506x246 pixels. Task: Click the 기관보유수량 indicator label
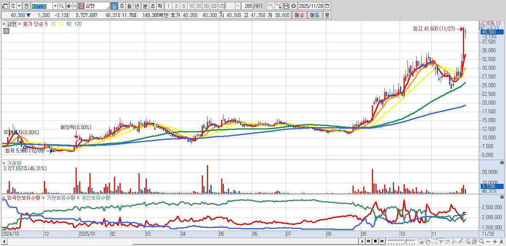tap(61, 198)
